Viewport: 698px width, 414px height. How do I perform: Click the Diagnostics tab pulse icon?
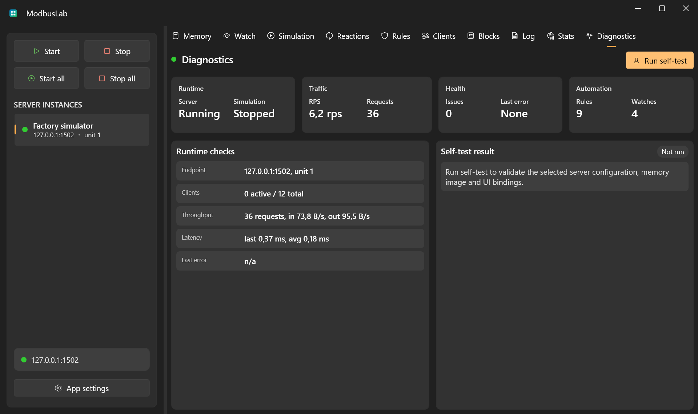tap(589, 36)
